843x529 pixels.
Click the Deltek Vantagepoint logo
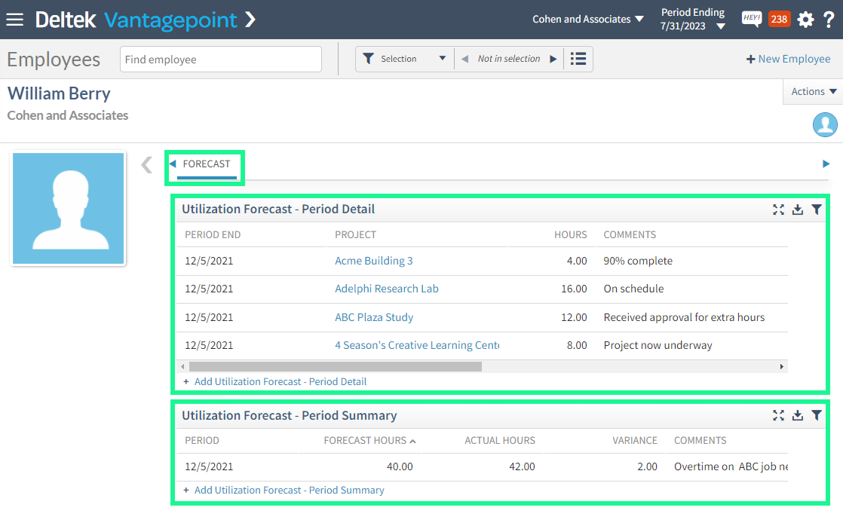click(x=136, y=20)
